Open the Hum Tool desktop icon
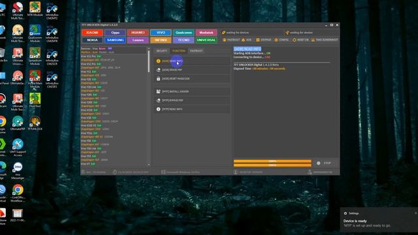This screenshot has width=418, height=235. coord(35,100)
